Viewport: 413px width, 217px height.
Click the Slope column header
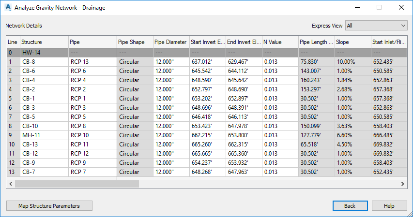coord(353,42)
